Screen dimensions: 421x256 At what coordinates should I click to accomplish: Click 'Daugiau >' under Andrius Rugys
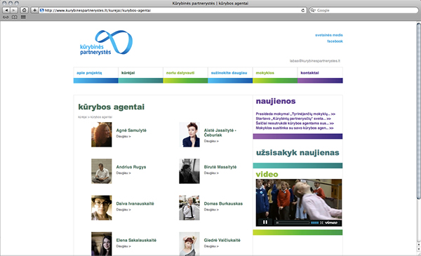pyautogui.click(x=123, y=173)
